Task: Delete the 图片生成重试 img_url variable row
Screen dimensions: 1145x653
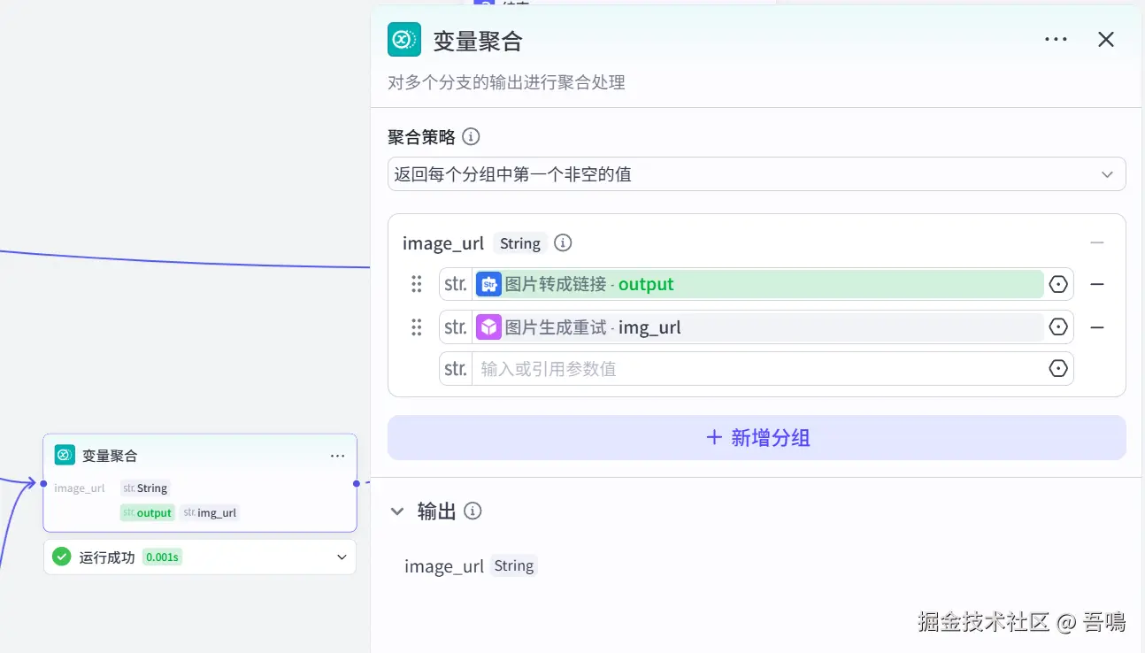Action: pyautogui.click(x=1097, y=327)
